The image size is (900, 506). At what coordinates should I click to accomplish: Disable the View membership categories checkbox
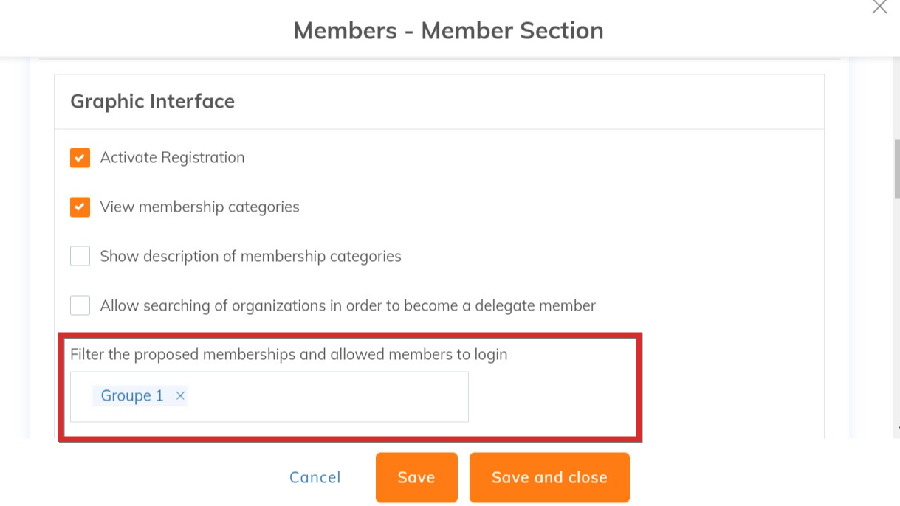(80, 207)
